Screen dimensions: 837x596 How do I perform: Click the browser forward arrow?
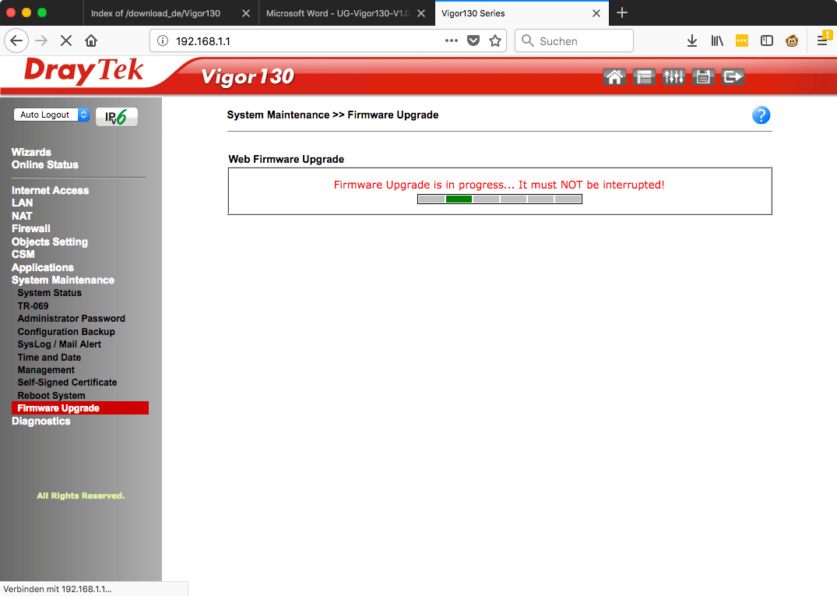tap(41, 41)
